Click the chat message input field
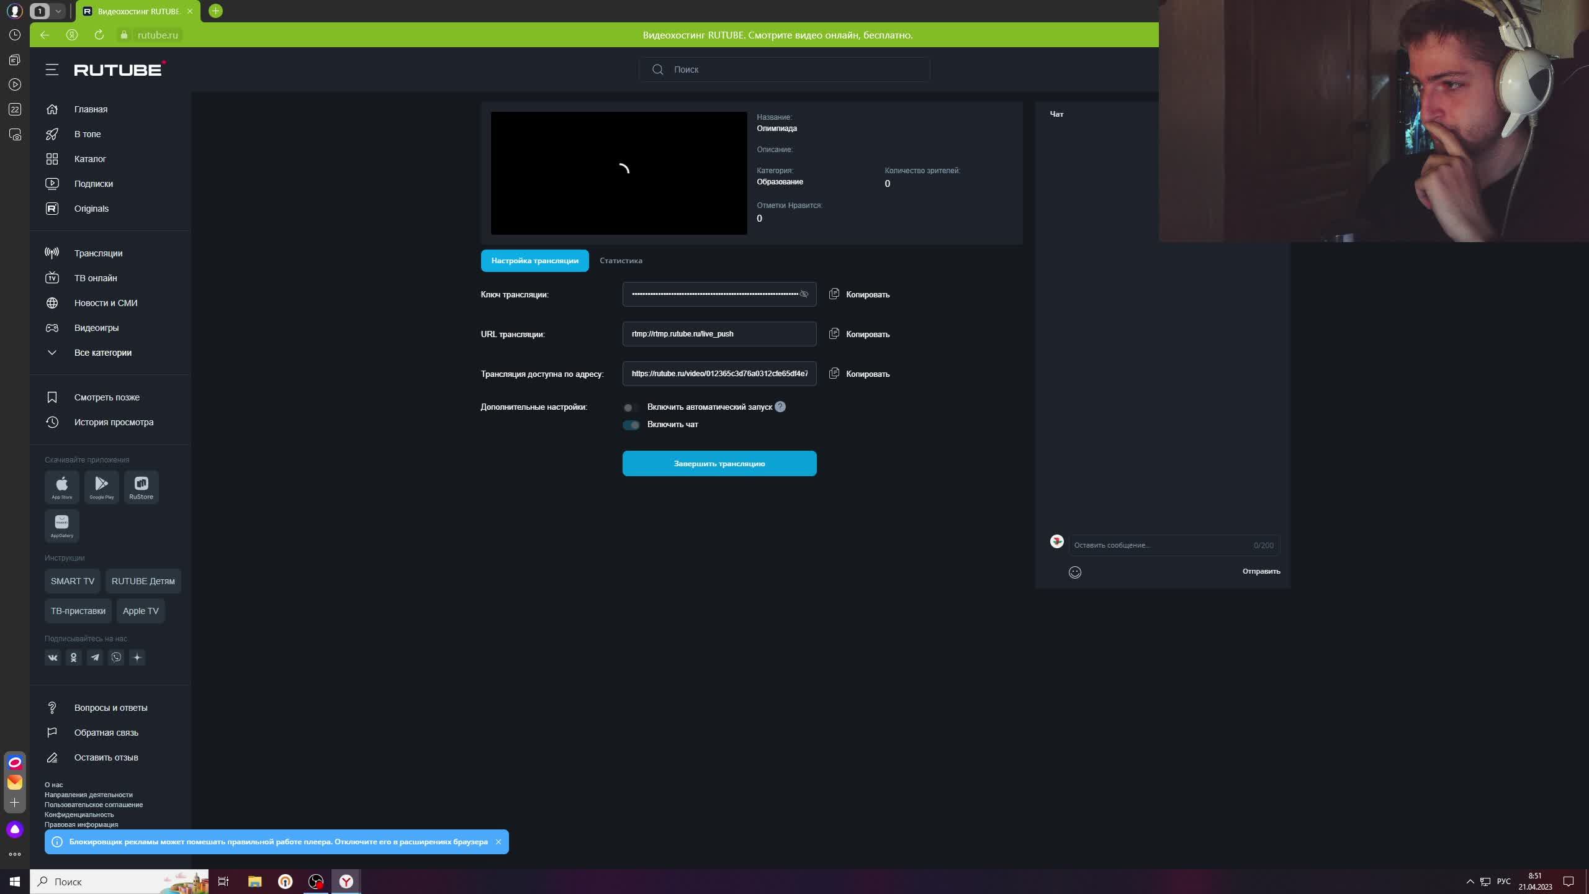1589x894 pixels. coord(1161,545)
